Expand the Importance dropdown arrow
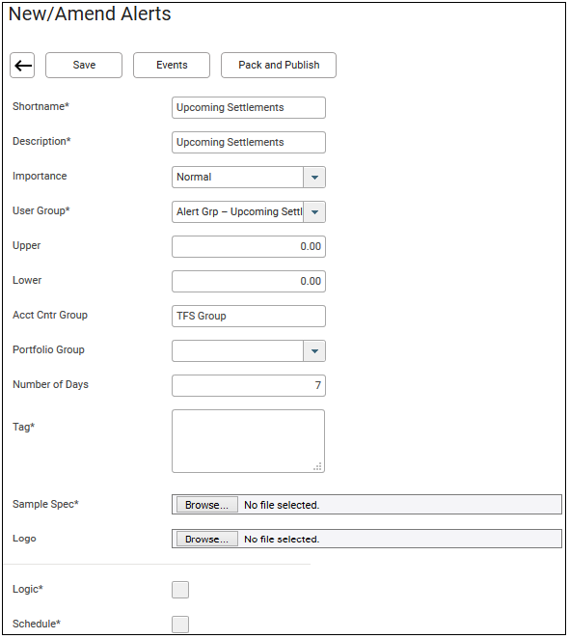This screenshot has height=639, width=569. [x=314, y=178]
